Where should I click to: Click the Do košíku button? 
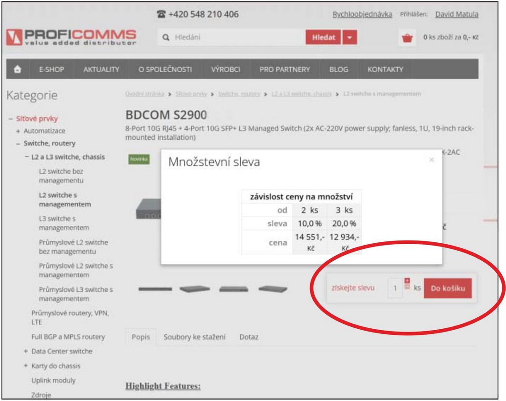(x=448, y=288)
